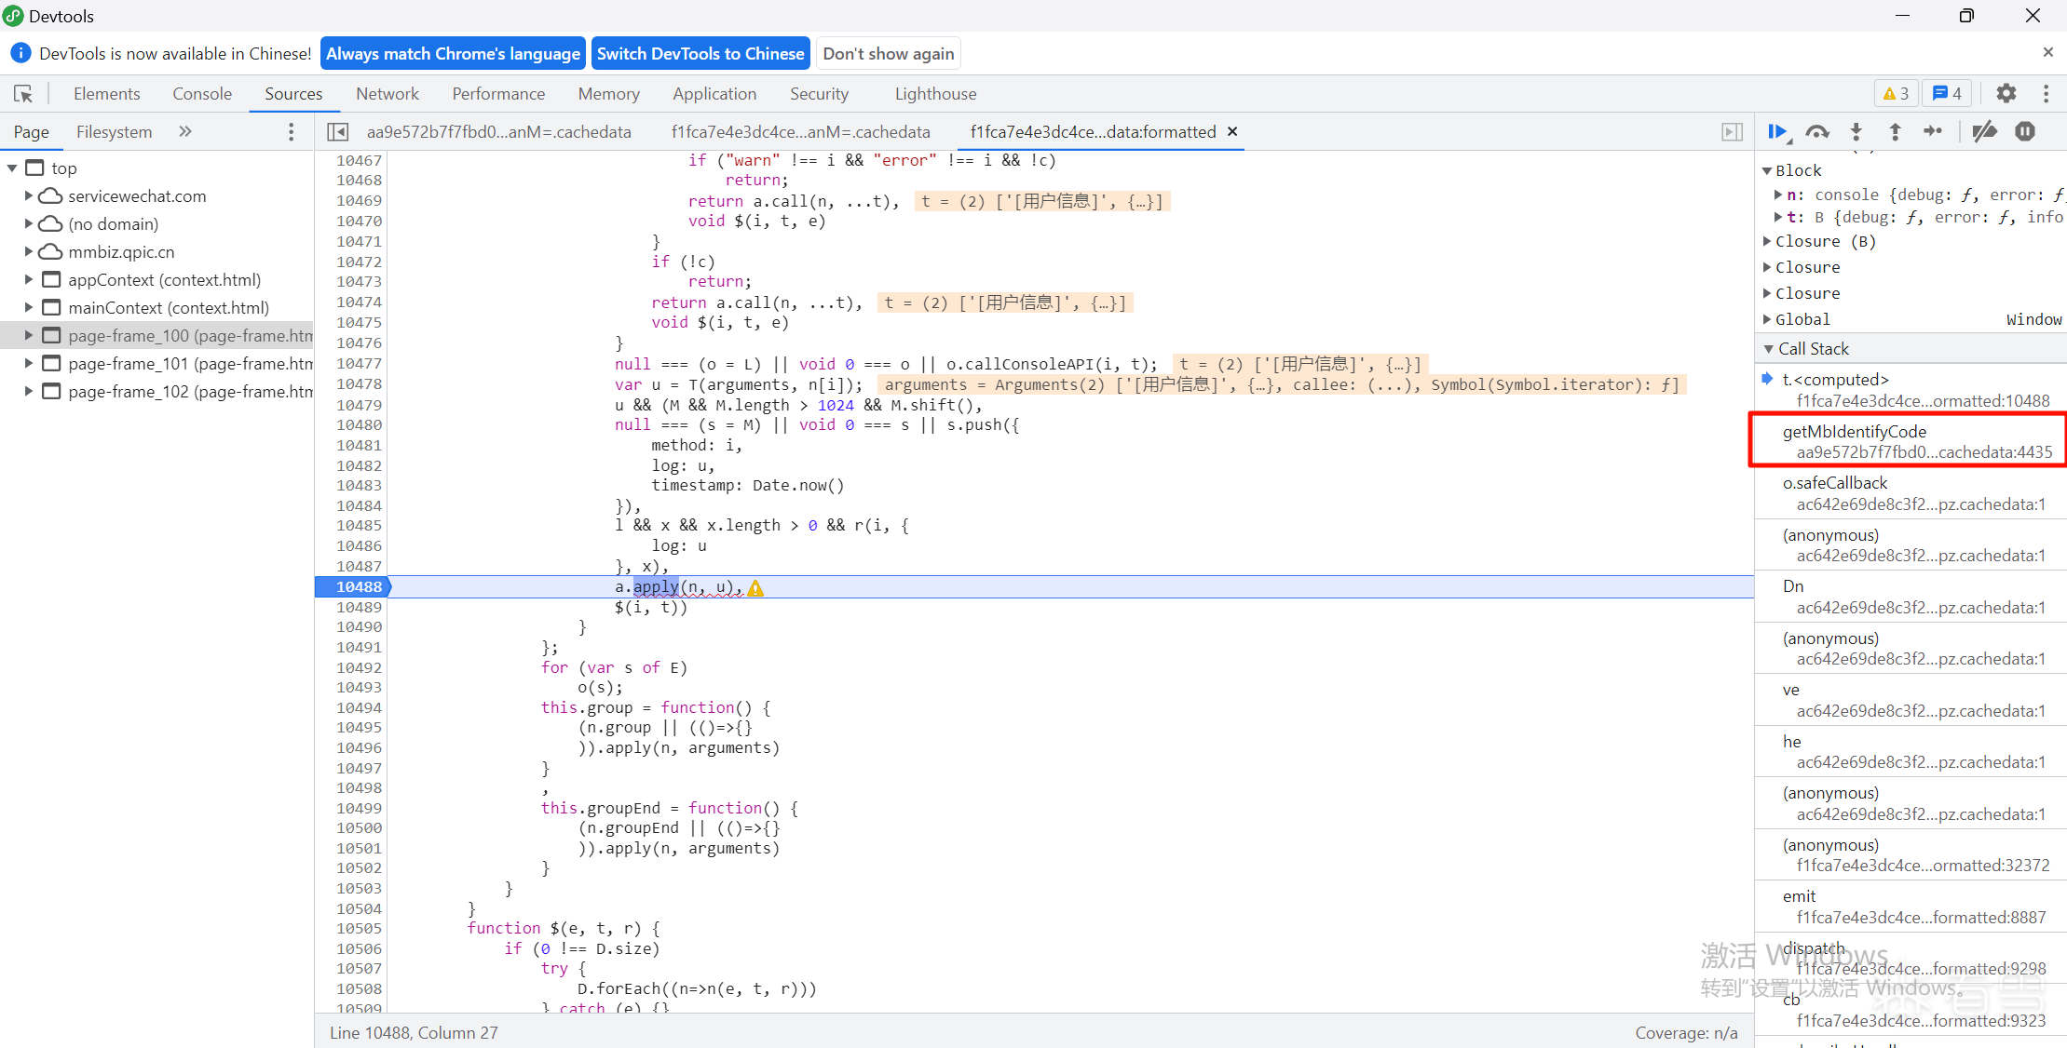Select the inspect element picker icon
Image resolution: width=2067 pixels, height=1048 pixels.
(23, 94)
